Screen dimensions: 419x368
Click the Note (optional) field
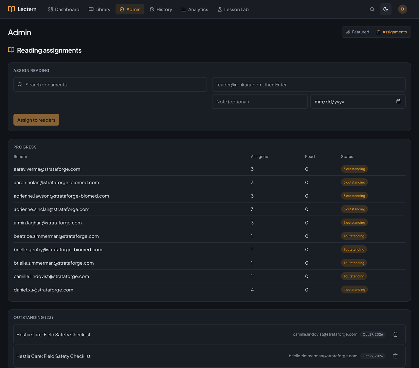pyautogui.click(x=260, y=101)
